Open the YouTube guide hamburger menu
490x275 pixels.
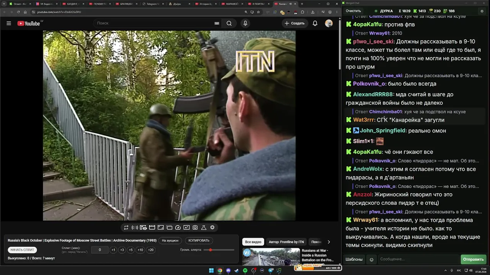[9, 23]
